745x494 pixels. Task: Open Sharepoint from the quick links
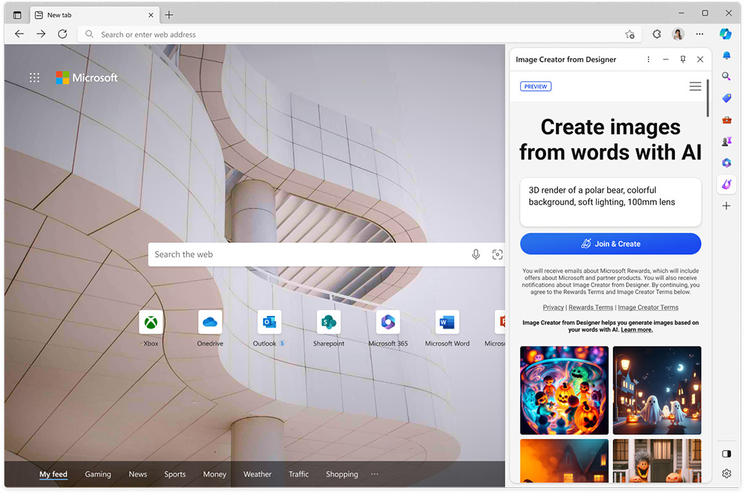tap(328, 322)
